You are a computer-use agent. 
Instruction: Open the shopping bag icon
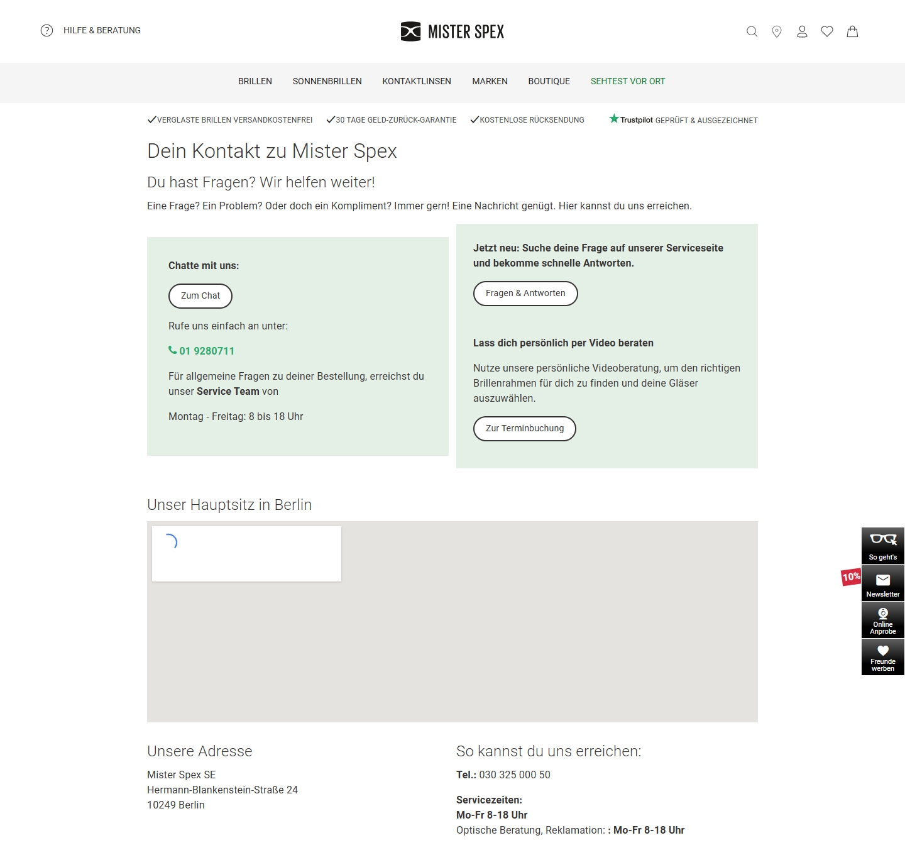click(852, 31)
